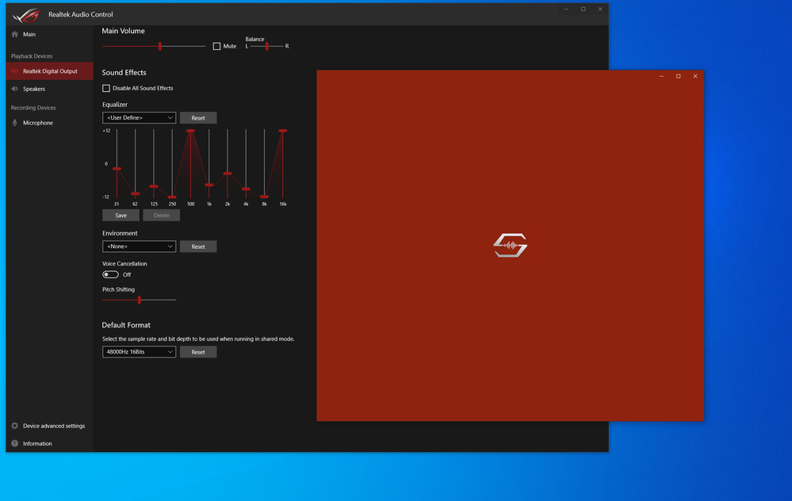The height and width of the screenshot is (501, 792).
Task: Click the Information exclamation icon
Action: pyautogui.click(x=14, y=443)
